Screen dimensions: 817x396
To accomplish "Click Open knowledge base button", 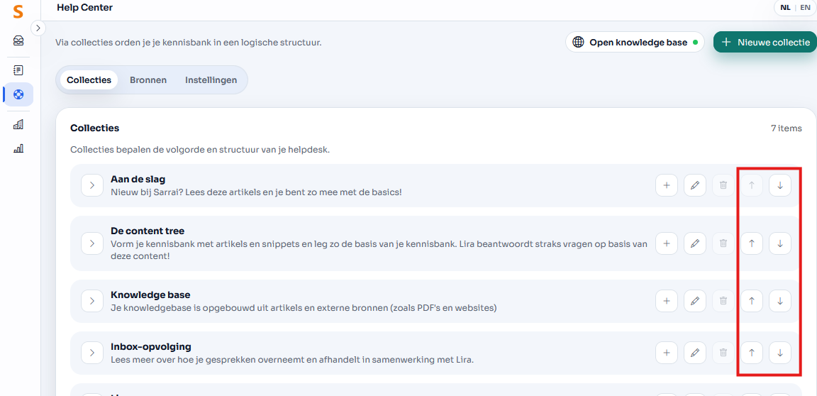I will 635,42.
